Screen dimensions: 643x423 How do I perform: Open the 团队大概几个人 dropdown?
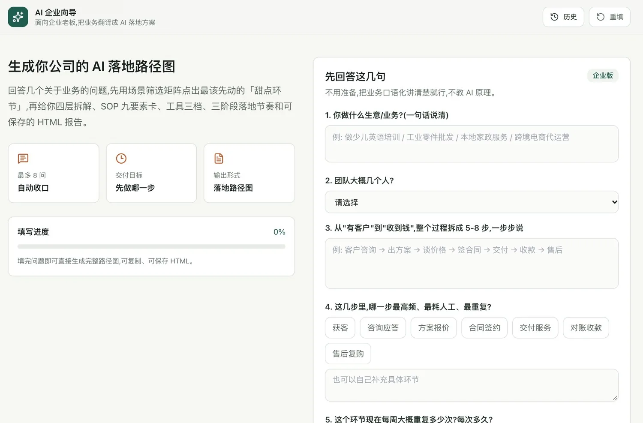coord(472,202)
